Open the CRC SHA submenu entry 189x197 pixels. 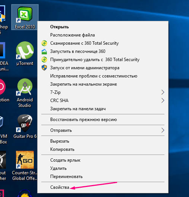[103, 101]
